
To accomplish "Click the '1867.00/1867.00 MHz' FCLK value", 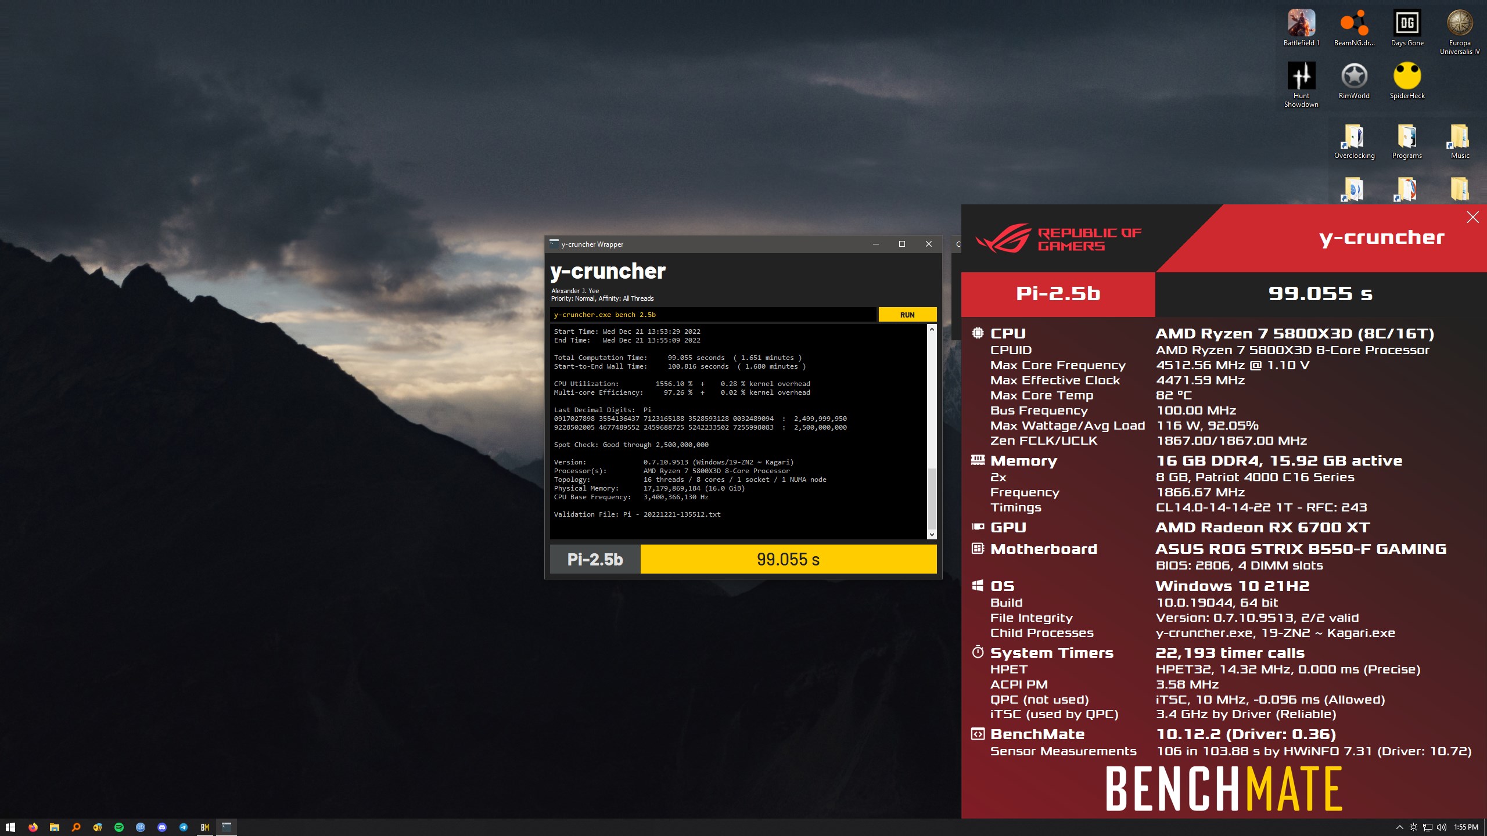I will coord(1231,441).
